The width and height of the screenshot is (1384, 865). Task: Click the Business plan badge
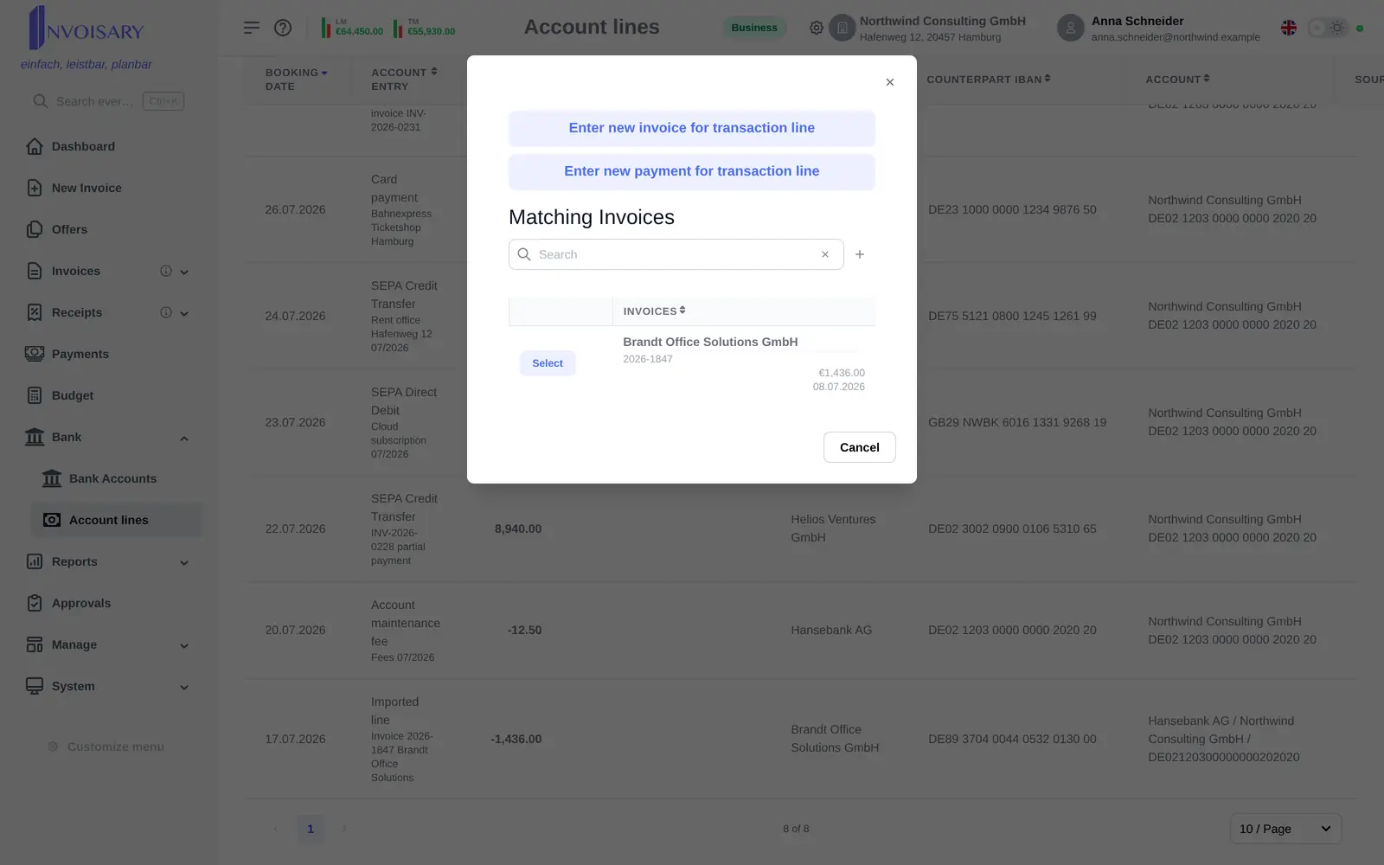click(x=754, y=28)
